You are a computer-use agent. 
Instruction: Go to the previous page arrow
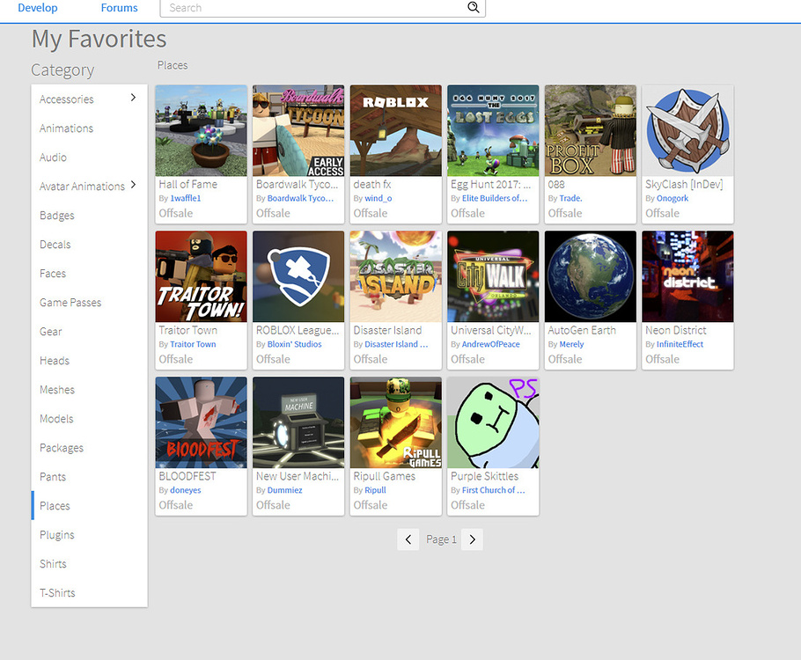click(408, 539)
